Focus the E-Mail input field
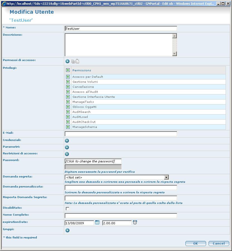Screen dimensions: 232x251 121,134
